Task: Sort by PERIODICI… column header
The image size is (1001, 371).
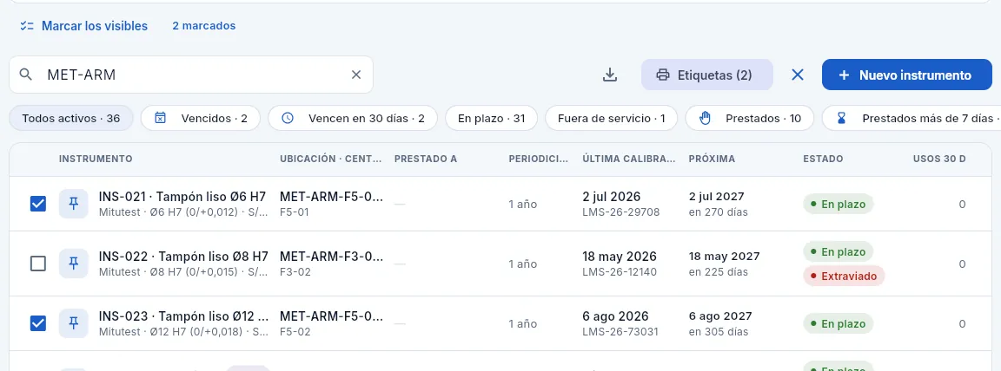Action: (538, 159)
